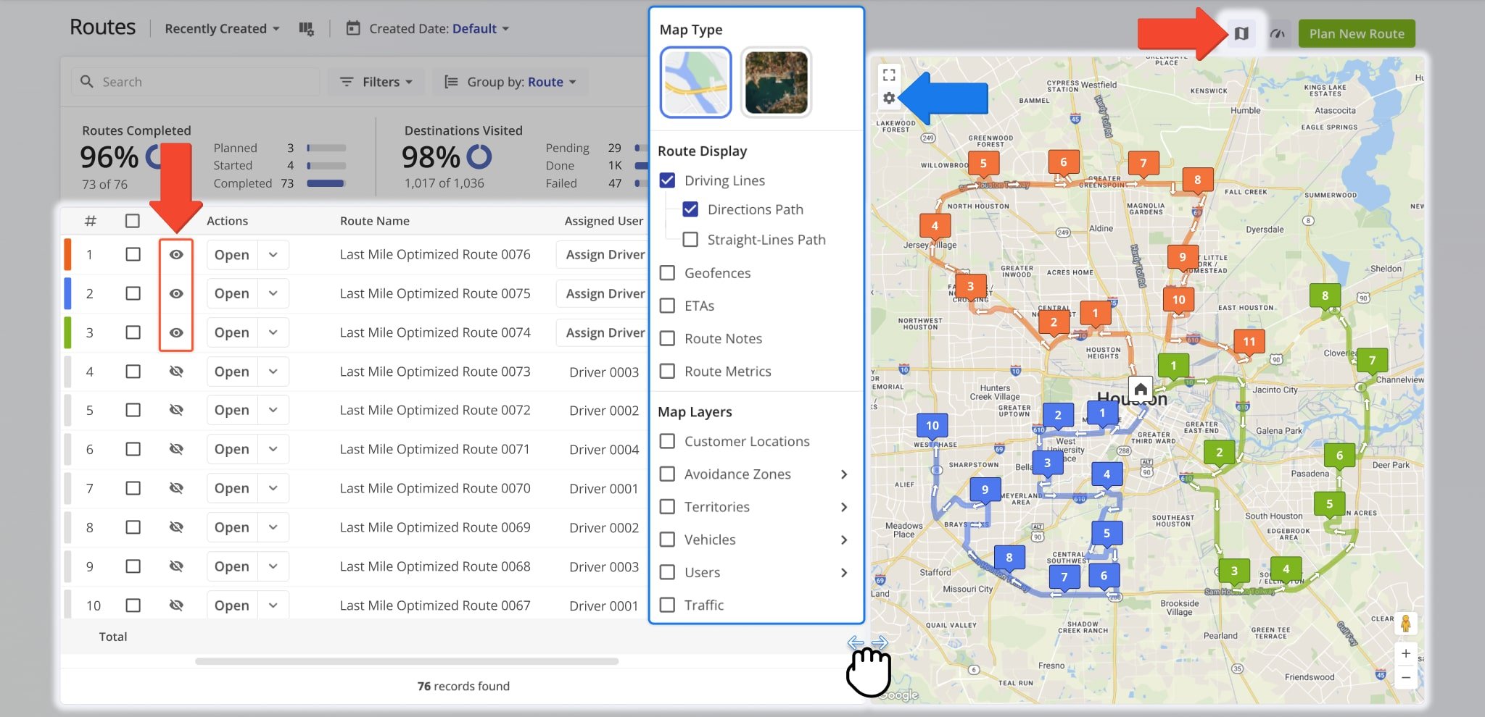Viewport: 1485px width, 717px height.
Task: Click the map toggle icon
Action: (x=1241, y=33)
